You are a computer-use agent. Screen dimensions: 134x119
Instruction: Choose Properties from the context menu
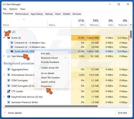[x=46, y=86]
